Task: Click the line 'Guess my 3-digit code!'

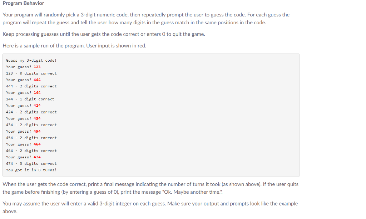Action: pos(31,61)
